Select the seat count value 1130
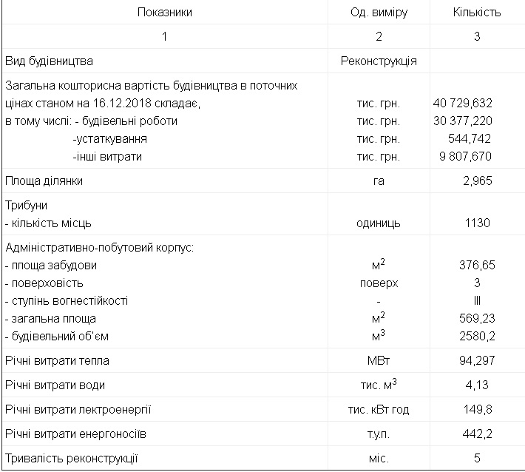Screen dimensions: 525x472 coord(476,223)
